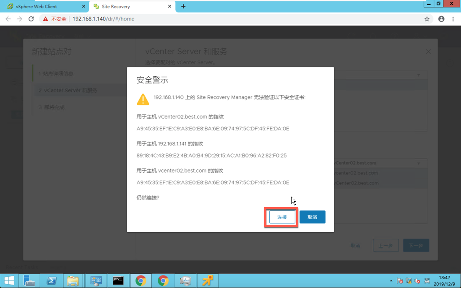Click the muted volume tray icon
Screen dimensions: 461x288
point(417,281)
